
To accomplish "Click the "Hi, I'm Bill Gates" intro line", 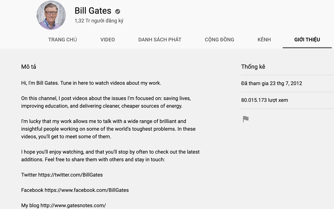I will pos(91,83).
